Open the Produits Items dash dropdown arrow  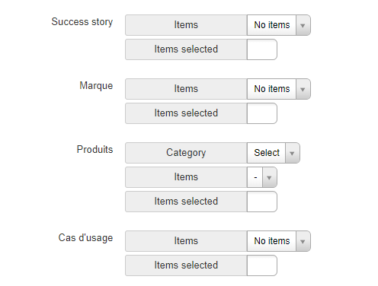(270, 177)
